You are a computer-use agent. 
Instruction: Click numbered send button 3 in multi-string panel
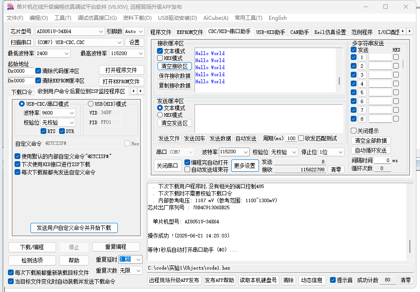[362, 75]
